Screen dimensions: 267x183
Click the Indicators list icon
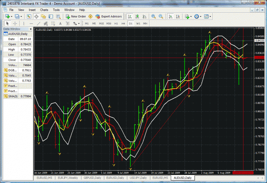coord(187,17)
